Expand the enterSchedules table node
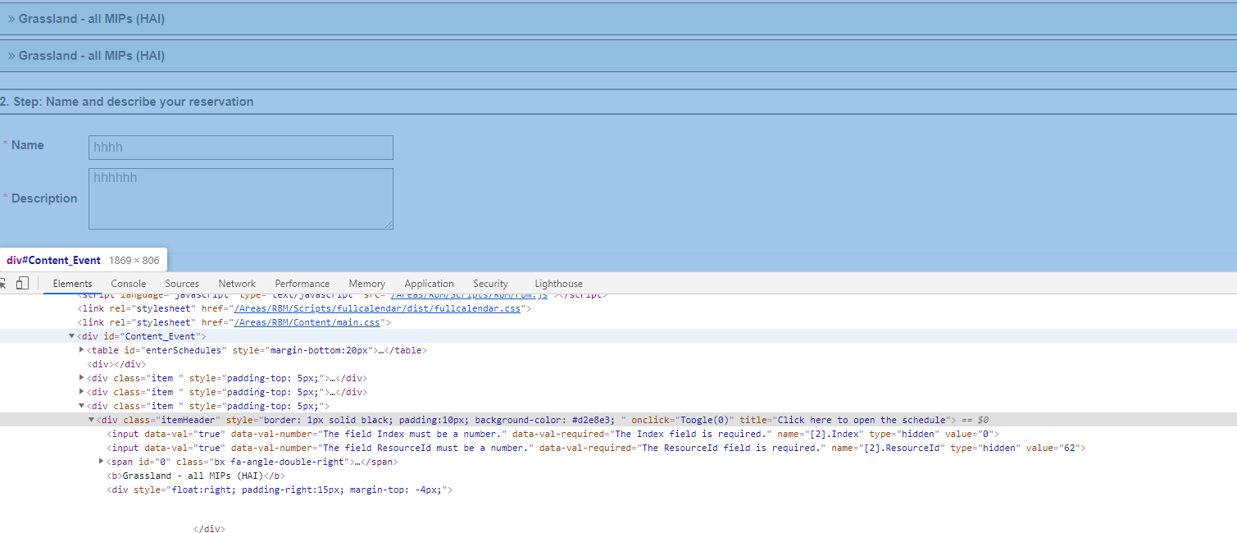The image size is (1237, 533). (81, 349)
